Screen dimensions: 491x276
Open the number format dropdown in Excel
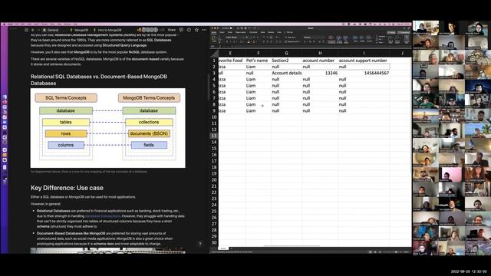point(313,38)
